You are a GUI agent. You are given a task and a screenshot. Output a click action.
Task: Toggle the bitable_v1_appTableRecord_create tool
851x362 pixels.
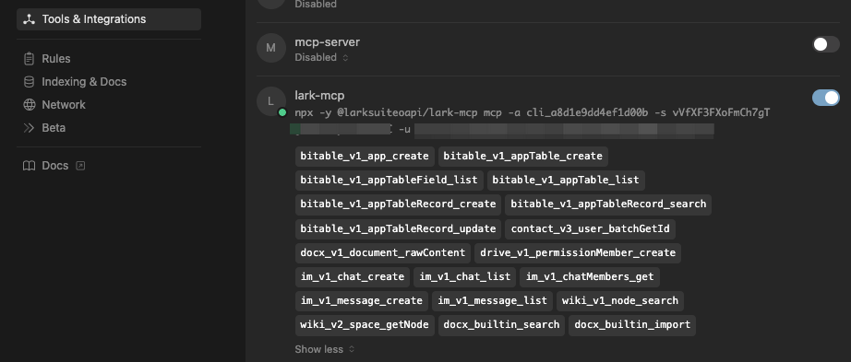click(x=399, y=204)
